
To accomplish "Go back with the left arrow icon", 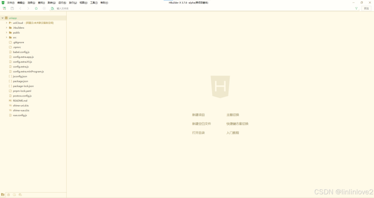I will point(20,8).
